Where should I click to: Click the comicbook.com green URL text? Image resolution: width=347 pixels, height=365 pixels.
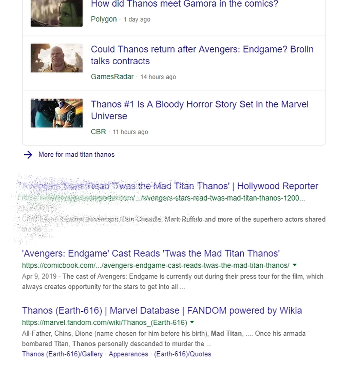click(155, 266)
